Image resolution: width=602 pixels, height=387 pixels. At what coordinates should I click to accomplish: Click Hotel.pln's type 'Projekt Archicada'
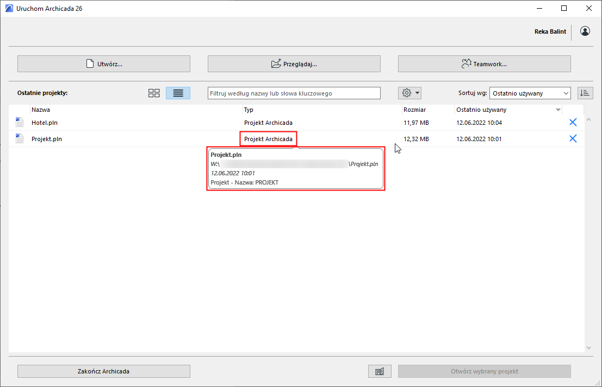(268, 123)
